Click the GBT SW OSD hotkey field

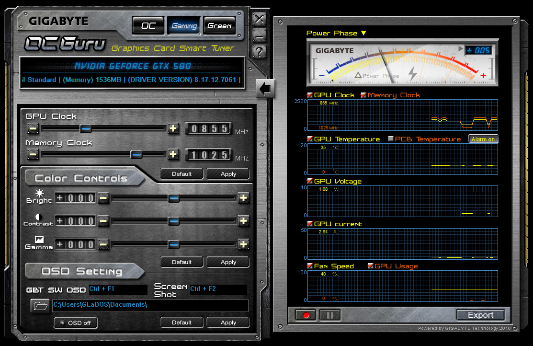(x=118, y=289)
